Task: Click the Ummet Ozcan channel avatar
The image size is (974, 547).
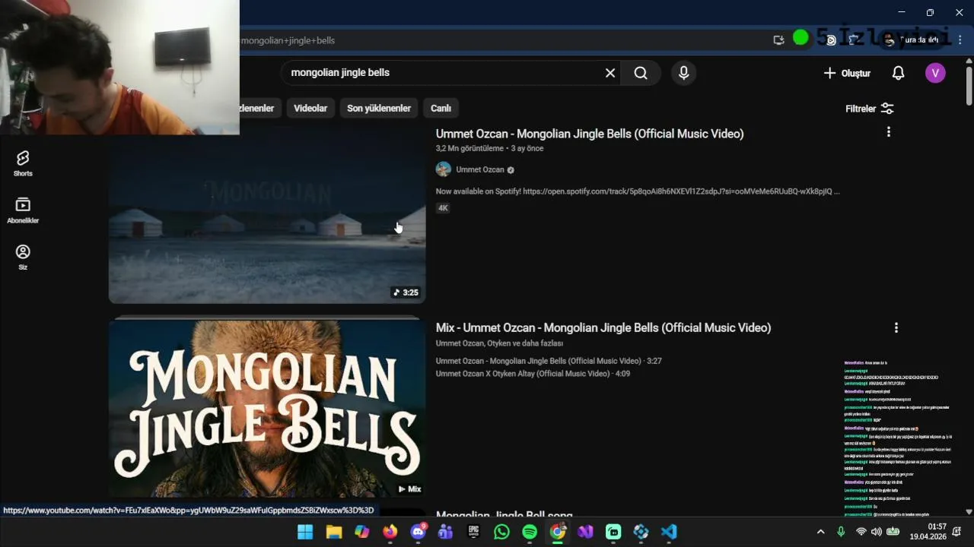Action: [444, 169]
